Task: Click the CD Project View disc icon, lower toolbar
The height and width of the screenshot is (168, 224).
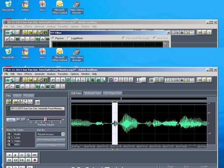Action: [x=18, y=80]
